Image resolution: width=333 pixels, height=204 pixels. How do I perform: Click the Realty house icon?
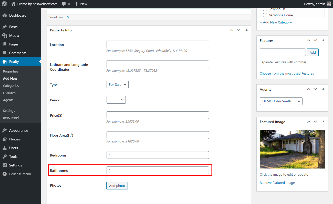pos(4,62)
